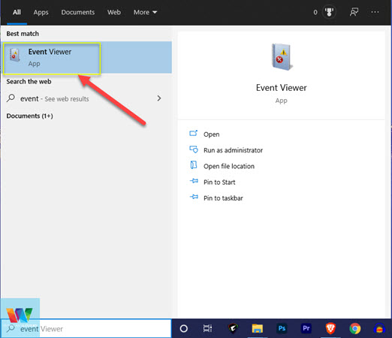Expand the More dropdown
This screenshot has height=338, width=392.
[145, 12]
